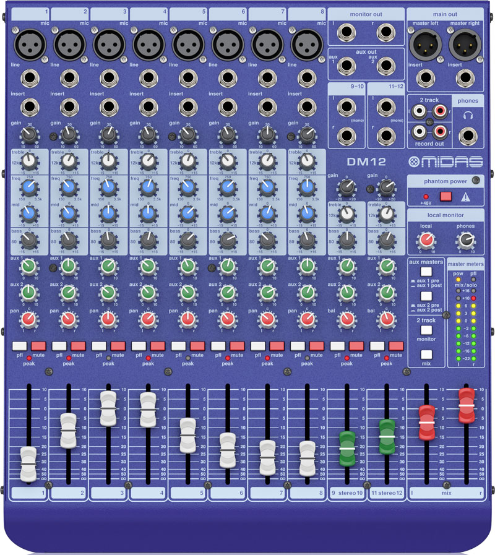Click the headphones symbol under phones
Screen dimensions: 495x555
pyautogui.click(x=468, y=116)
